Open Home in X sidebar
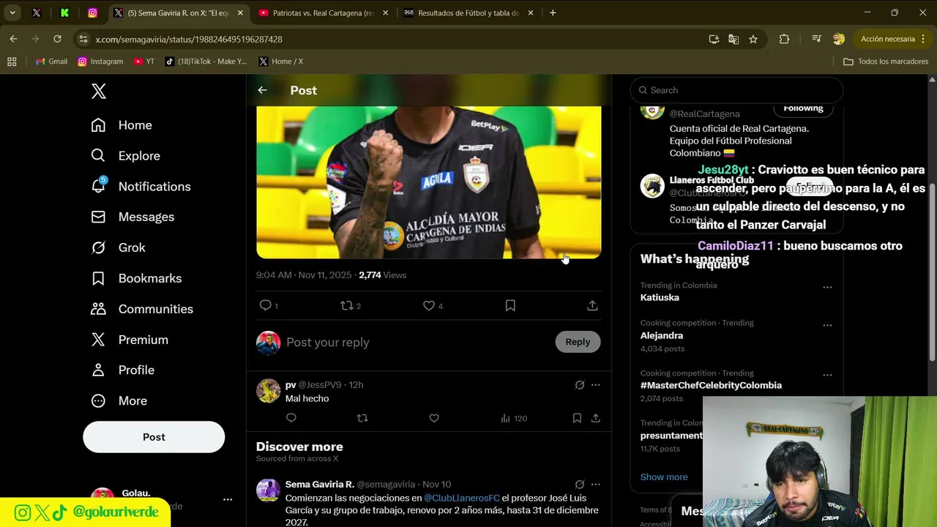 [122, 125]
